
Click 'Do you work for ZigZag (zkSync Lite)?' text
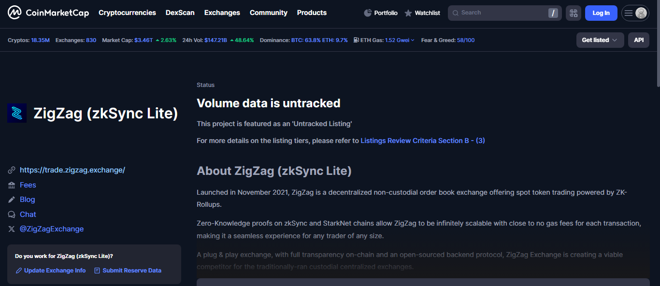click(x=64, y=256)
